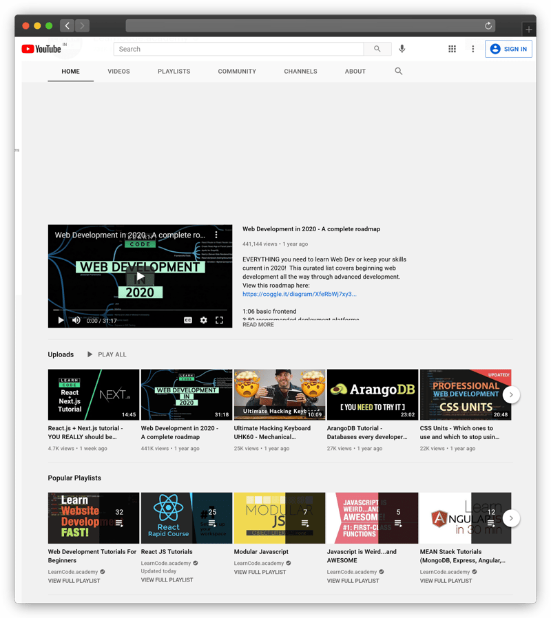Image resolution: width=551 pixels, height=618 pixels.
Task: Click the YouTube search input field
Action: pyautogui.click(x=238, y=49)
